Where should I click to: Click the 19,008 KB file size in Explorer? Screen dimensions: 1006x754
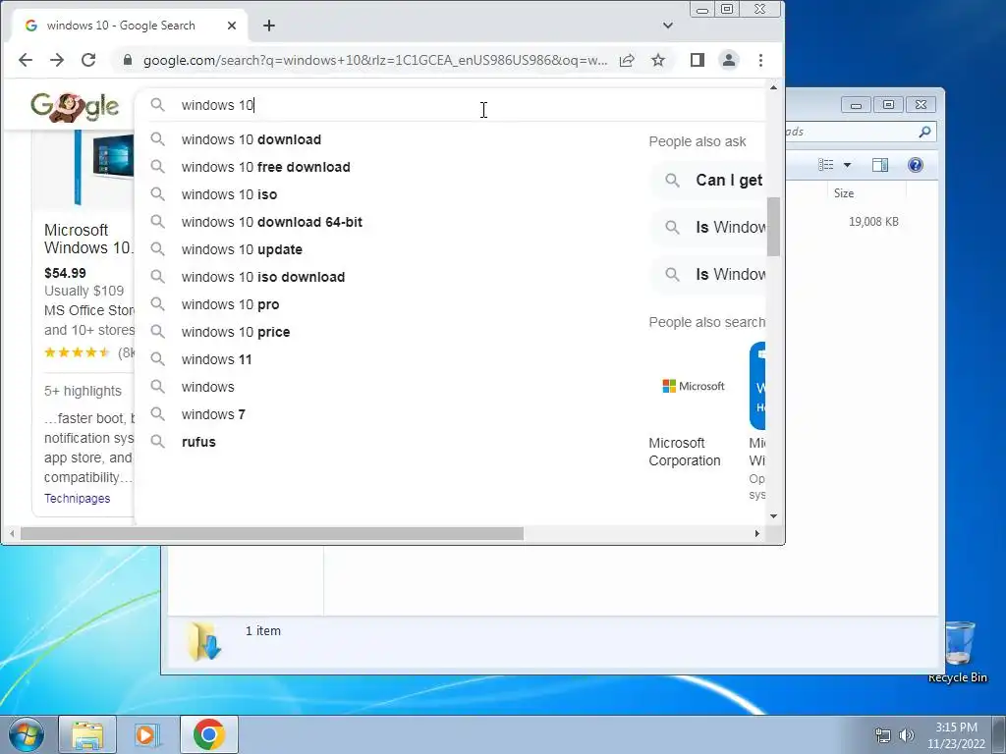[x=873, y=222]
